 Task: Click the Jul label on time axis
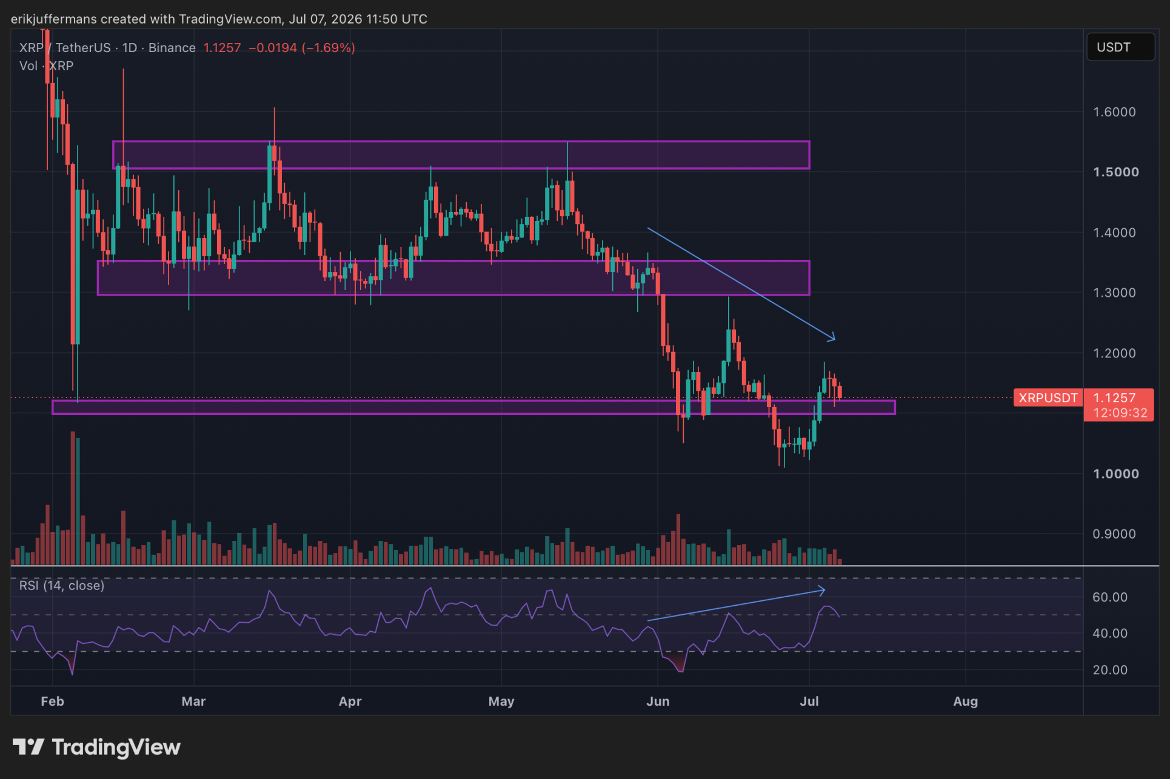809,701
